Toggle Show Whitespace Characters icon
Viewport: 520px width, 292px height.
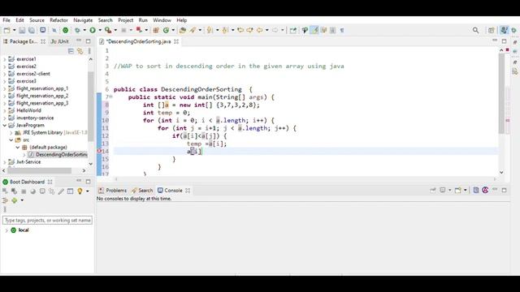[x=342, y=30]
